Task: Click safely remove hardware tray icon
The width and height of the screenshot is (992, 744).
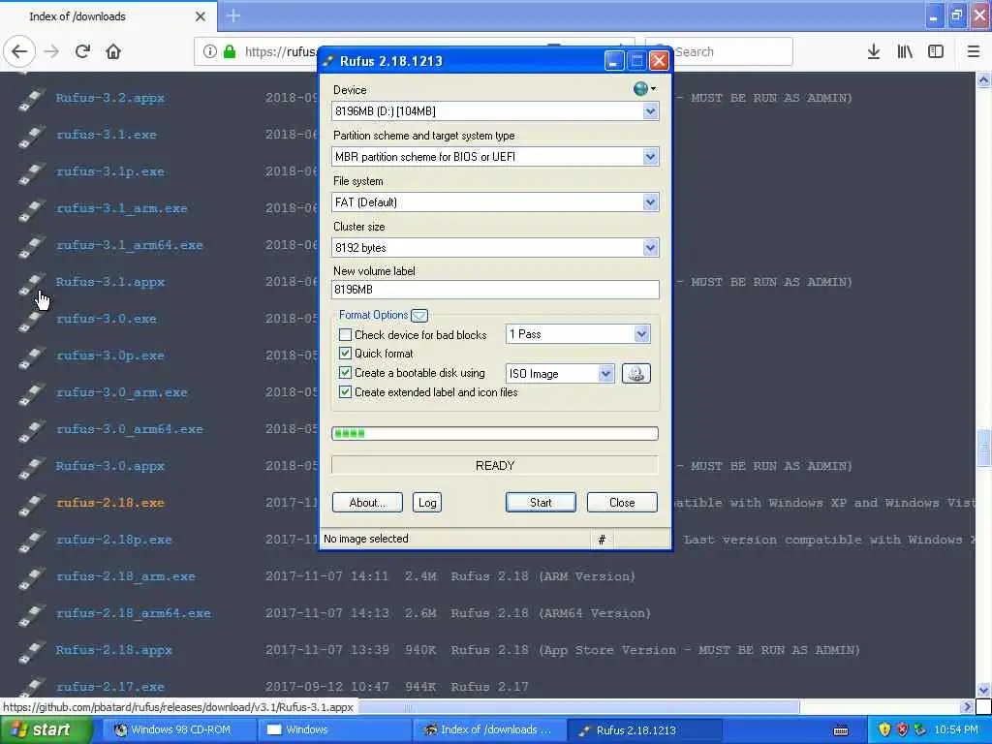Action: (x=920, y=730)
